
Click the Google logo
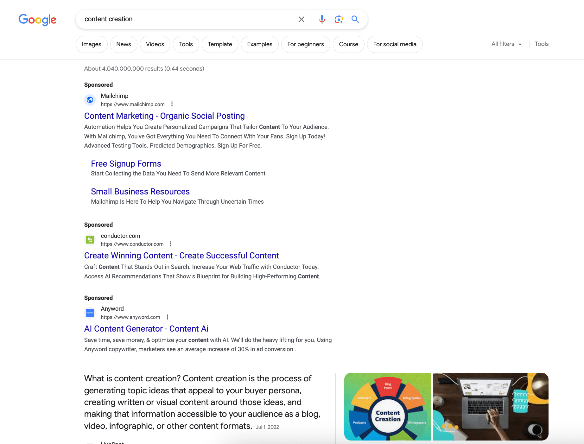tap(37, 20)
